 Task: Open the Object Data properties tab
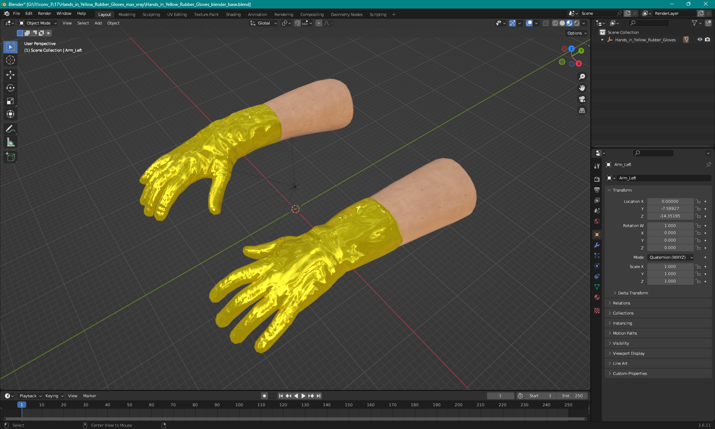597,287
